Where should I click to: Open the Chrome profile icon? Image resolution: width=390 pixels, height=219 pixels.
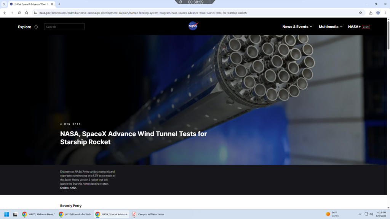378,13
